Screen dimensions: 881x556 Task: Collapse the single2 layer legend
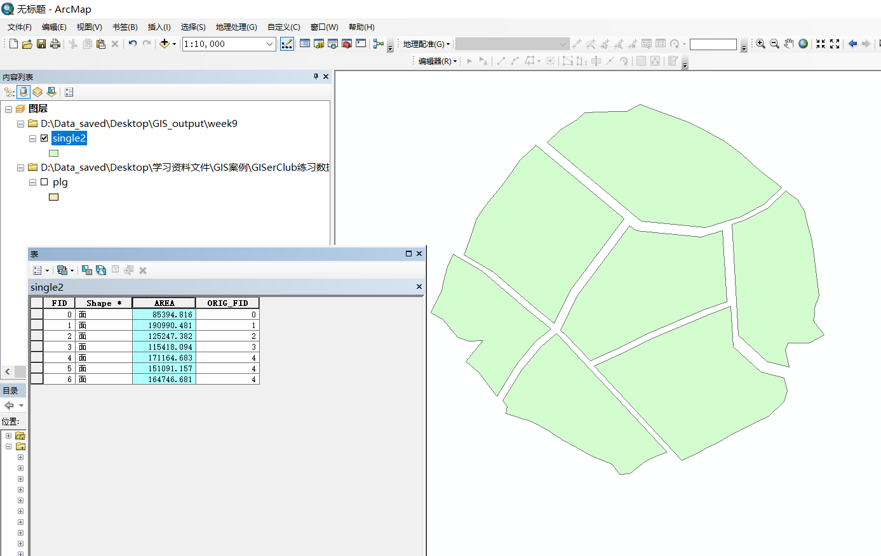(32, 138)
